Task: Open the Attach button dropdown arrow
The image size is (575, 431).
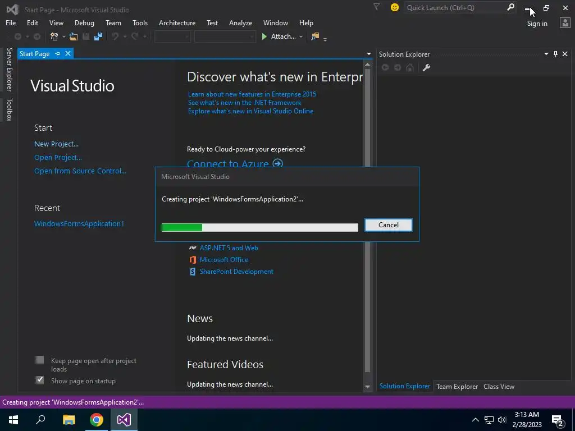Action: tap(301, 36)
